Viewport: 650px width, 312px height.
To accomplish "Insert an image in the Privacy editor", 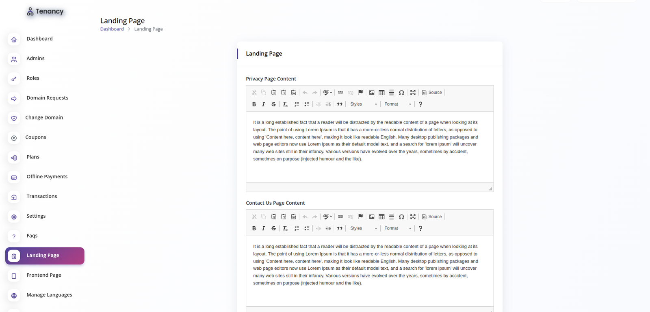I will pos(371,92).
